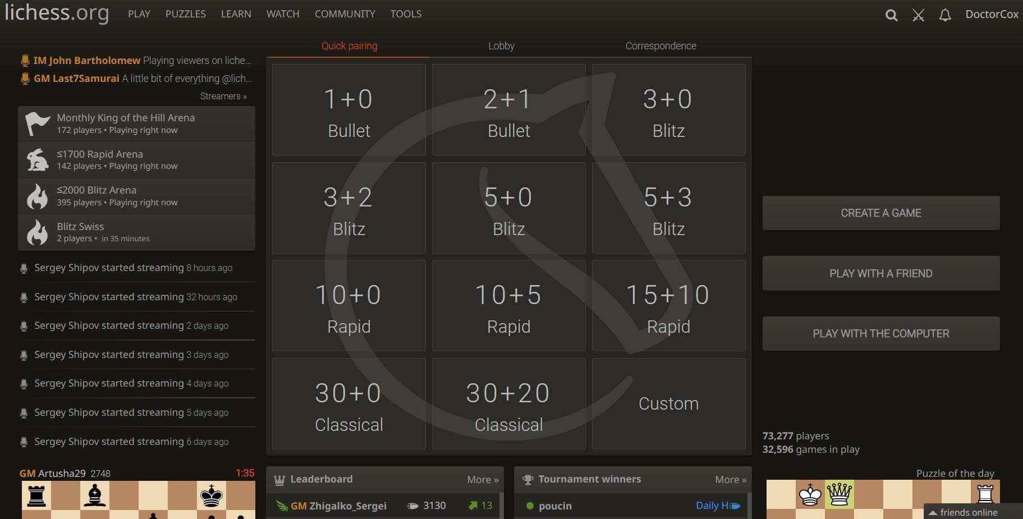
Task: Start a 10+5 Rapid game
Action: (x=509, y=306)
